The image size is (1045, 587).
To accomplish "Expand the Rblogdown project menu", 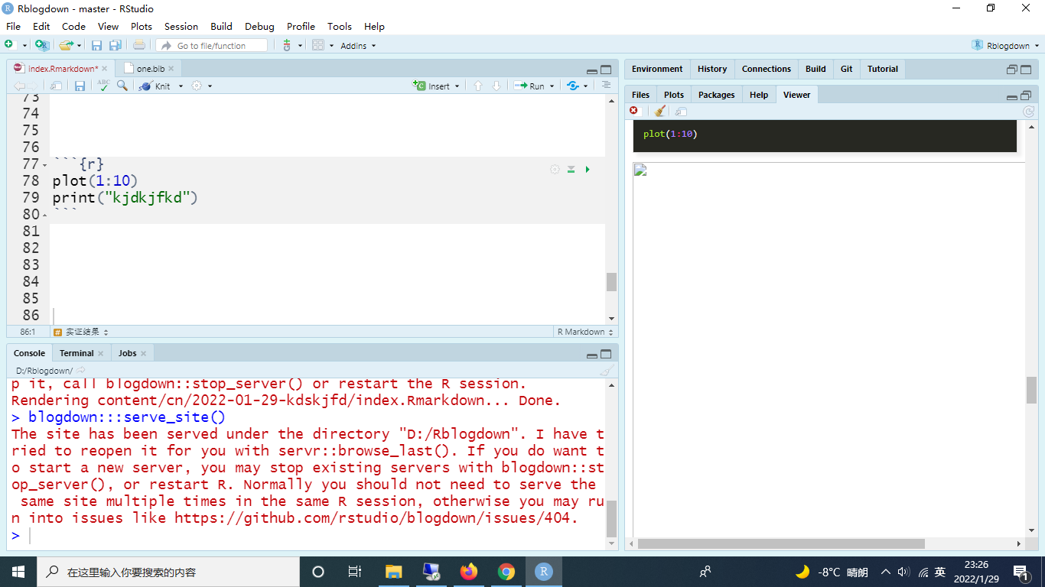I will click(1006, 46).
